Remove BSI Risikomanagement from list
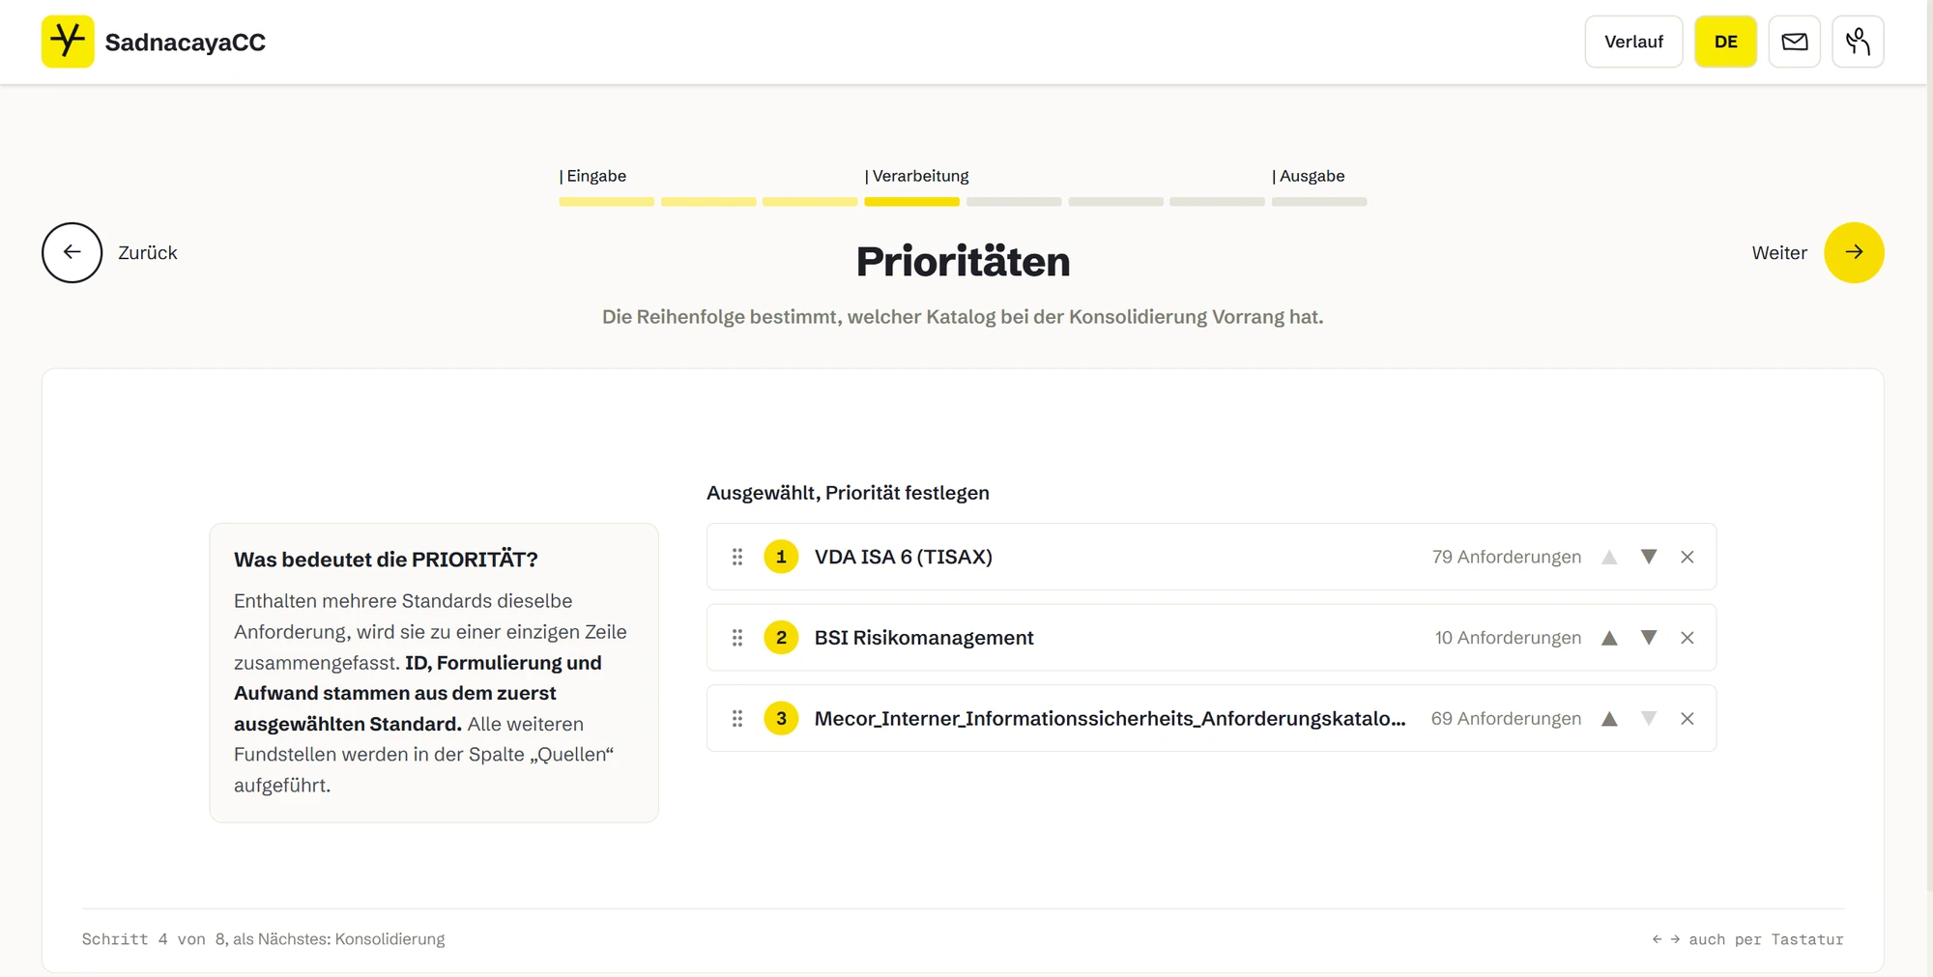The height and width of the screenshot is (977, 1933). pyautogui.click(x=1688, y=638)
